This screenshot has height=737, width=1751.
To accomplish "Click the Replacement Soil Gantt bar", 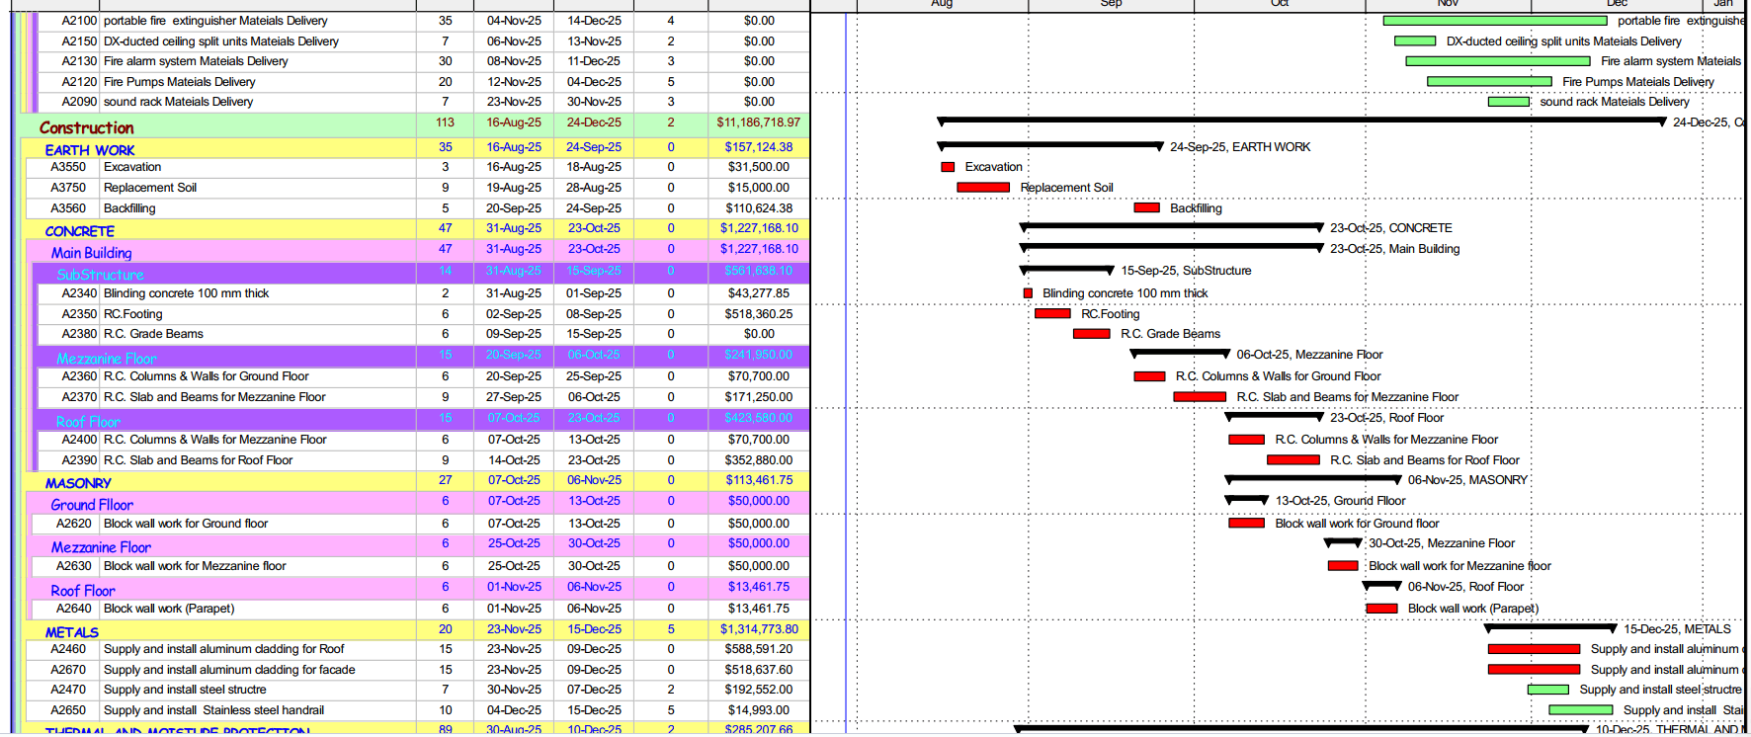I will click(982, 188).
